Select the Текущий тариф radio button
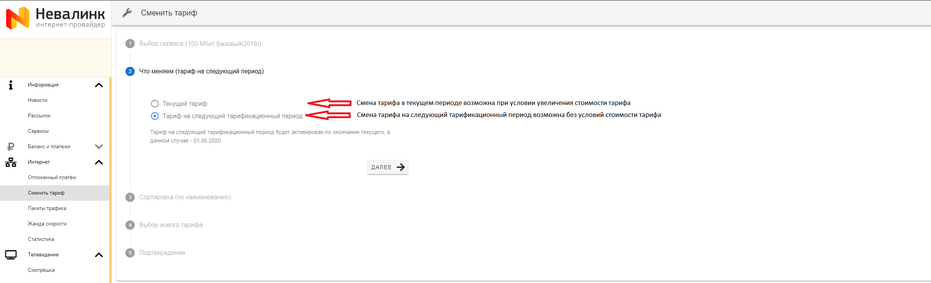 tap(155, 103)
